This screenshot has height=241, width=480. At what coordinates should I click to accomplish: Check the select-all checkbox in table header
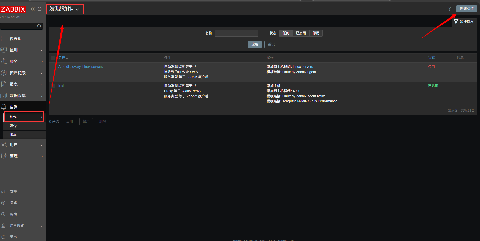[53, 58]
